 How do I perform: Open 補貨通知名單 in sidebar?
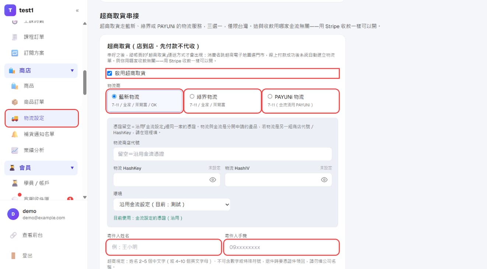tap(41, 134)
